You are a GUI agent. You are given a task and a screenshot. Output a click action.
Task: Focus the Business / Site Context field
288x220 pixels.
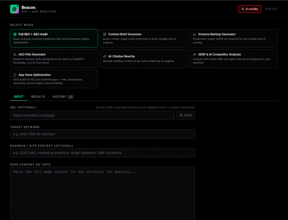point(103,153)
